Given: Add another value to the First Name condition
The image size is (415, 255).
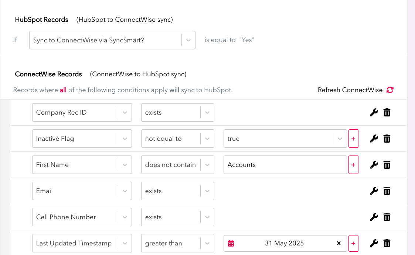Looking at the screenshot, I should (x=353, y=165).
